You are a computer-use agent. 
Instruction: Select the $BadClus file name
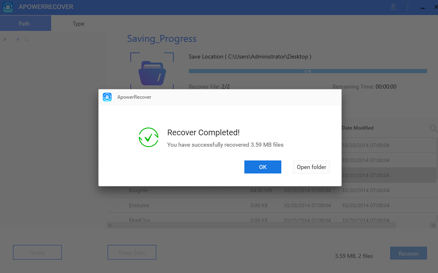[139, 220]
